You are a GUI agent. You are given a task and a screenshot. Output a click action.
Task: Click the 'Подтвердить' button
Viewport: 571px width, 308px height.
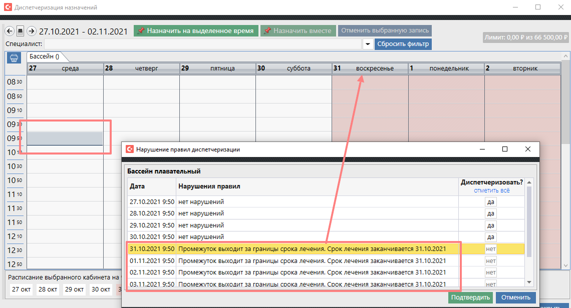470,297
